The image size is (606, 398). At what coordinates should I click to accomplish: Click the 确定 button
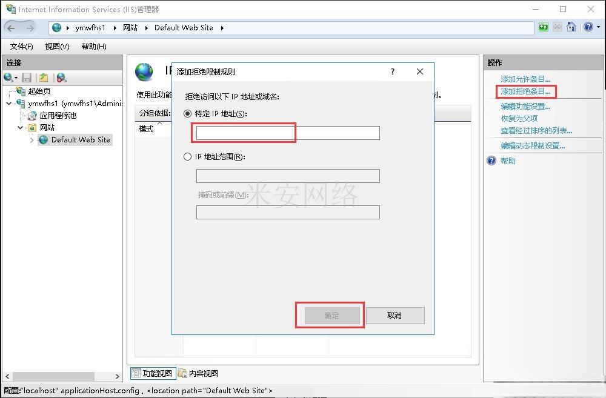(x=332, y=315)
